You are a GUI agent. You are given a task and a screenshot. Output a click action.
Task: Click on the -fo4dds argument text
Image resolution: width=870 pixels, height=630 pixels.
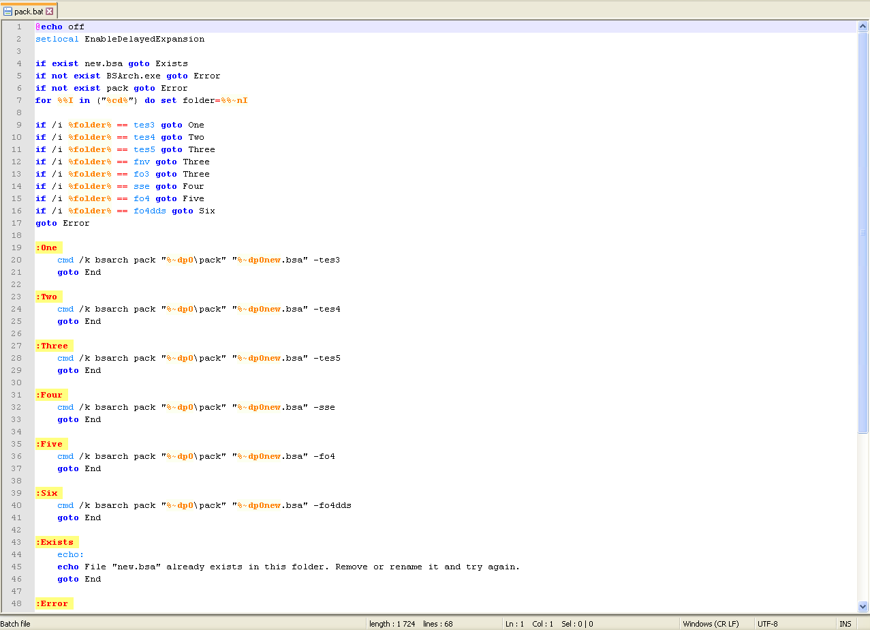[332, 505]
